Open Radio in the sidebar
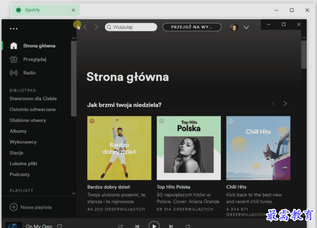Screen dimensions: 317x228 click(x=29, y=73)
